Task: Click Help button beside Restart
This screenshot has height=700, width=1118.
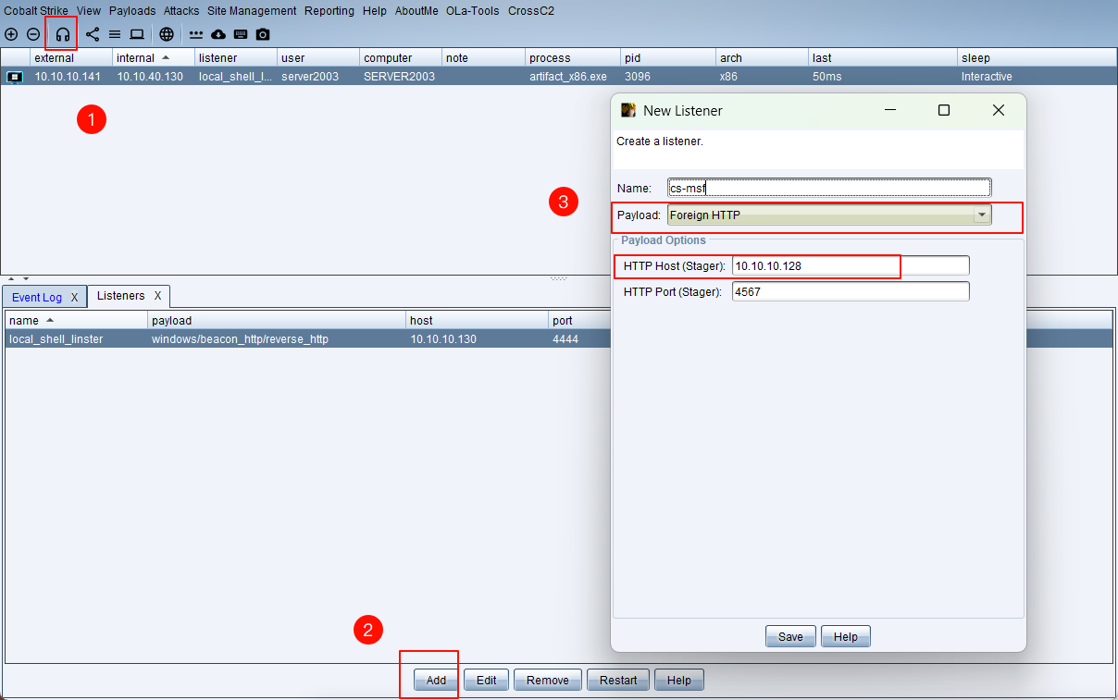Action: click(x=679, y=680)
